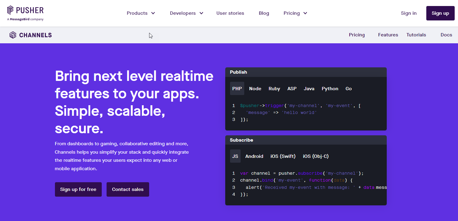Open Pricing in Channels sub-navigation
Image resolution: width=458 pixels, height=221 pixels.
coord(357,35)
